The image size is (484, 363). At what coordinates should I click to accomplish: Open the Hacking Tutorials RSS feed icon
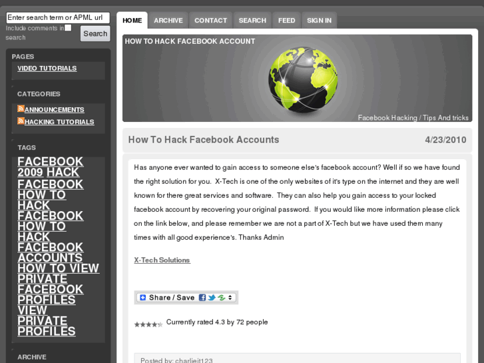coord(21,121)
